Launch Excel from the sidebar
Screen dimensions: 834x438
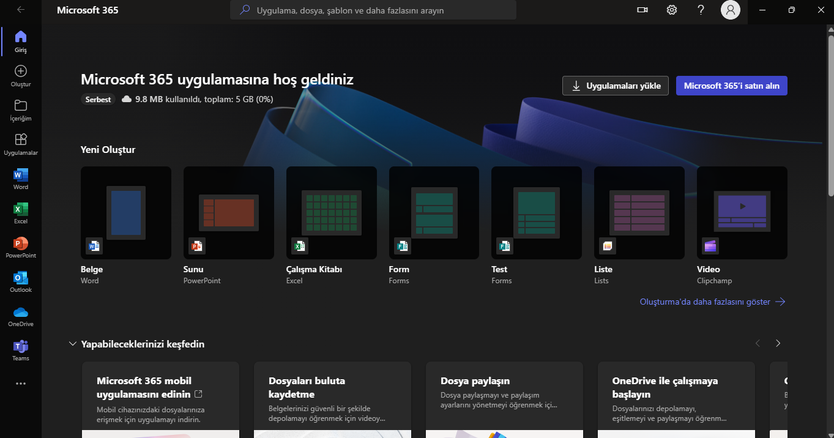pyautogui.click(x=20, y=213)
